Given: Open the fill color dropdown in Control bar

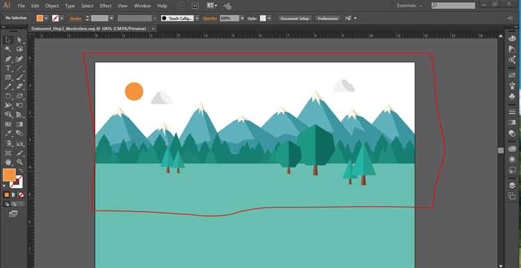Looking at the screenshot, I should point(46,18).
